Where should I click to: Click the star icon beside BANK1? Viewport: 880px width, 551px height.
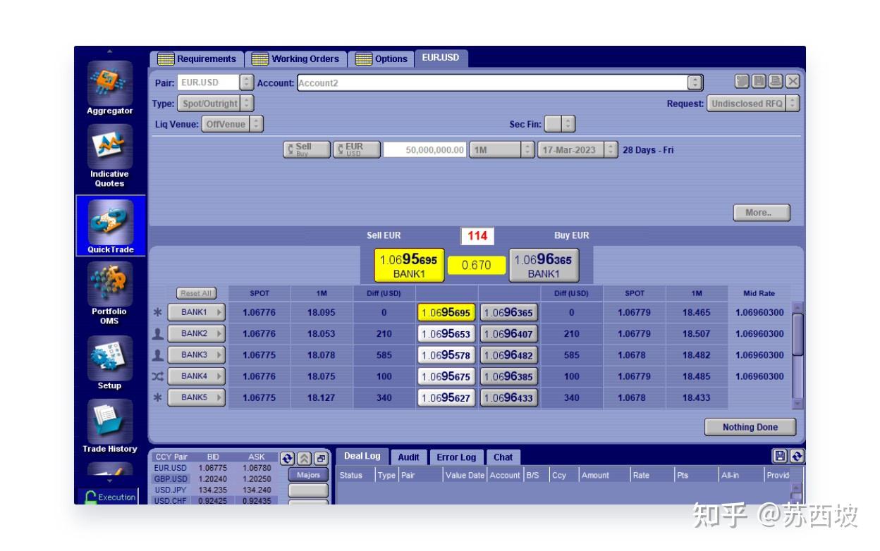coord(158,312)
